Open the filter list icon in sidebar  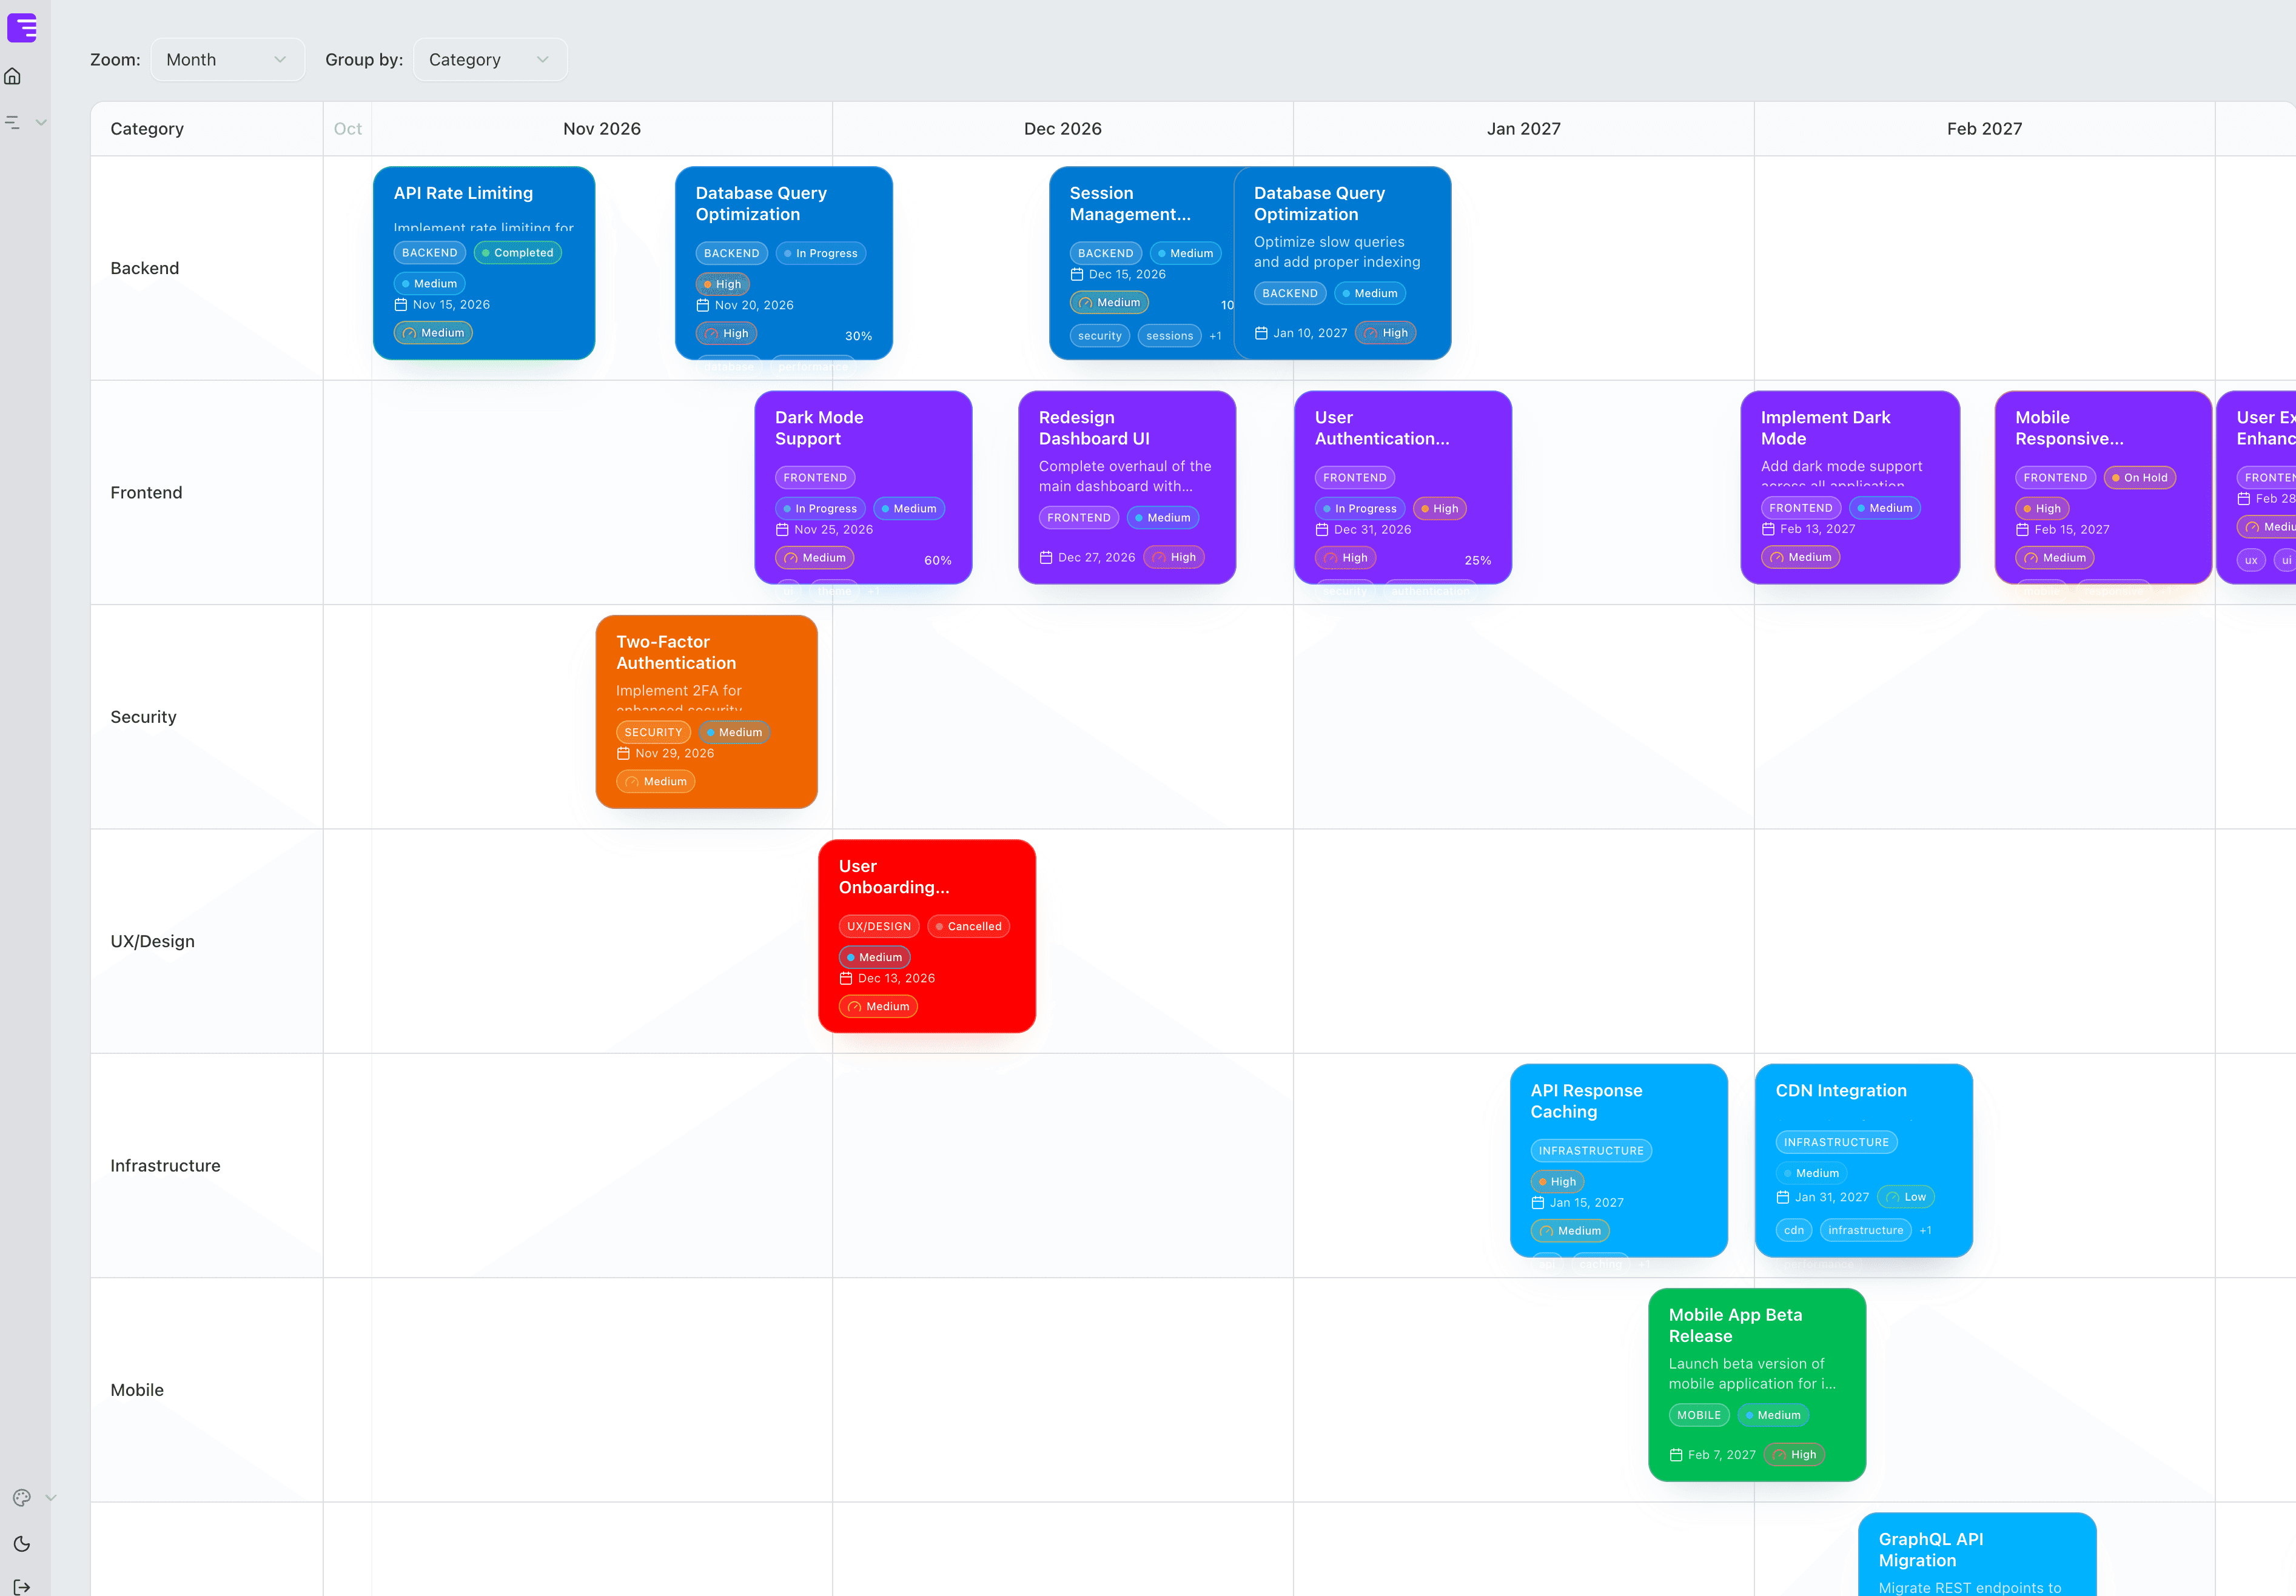tap(13, 122)
